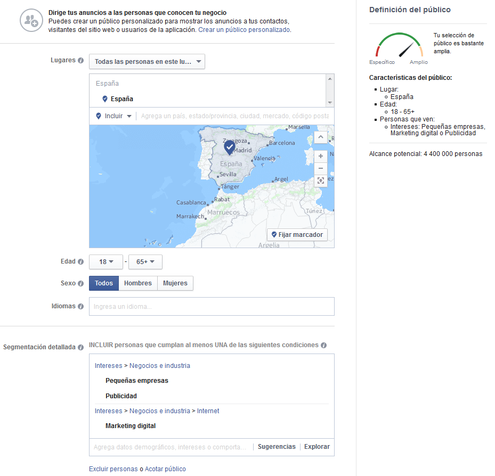Click the Casablanca label on the map
The image size is (495, 476).
coord(191,202)
